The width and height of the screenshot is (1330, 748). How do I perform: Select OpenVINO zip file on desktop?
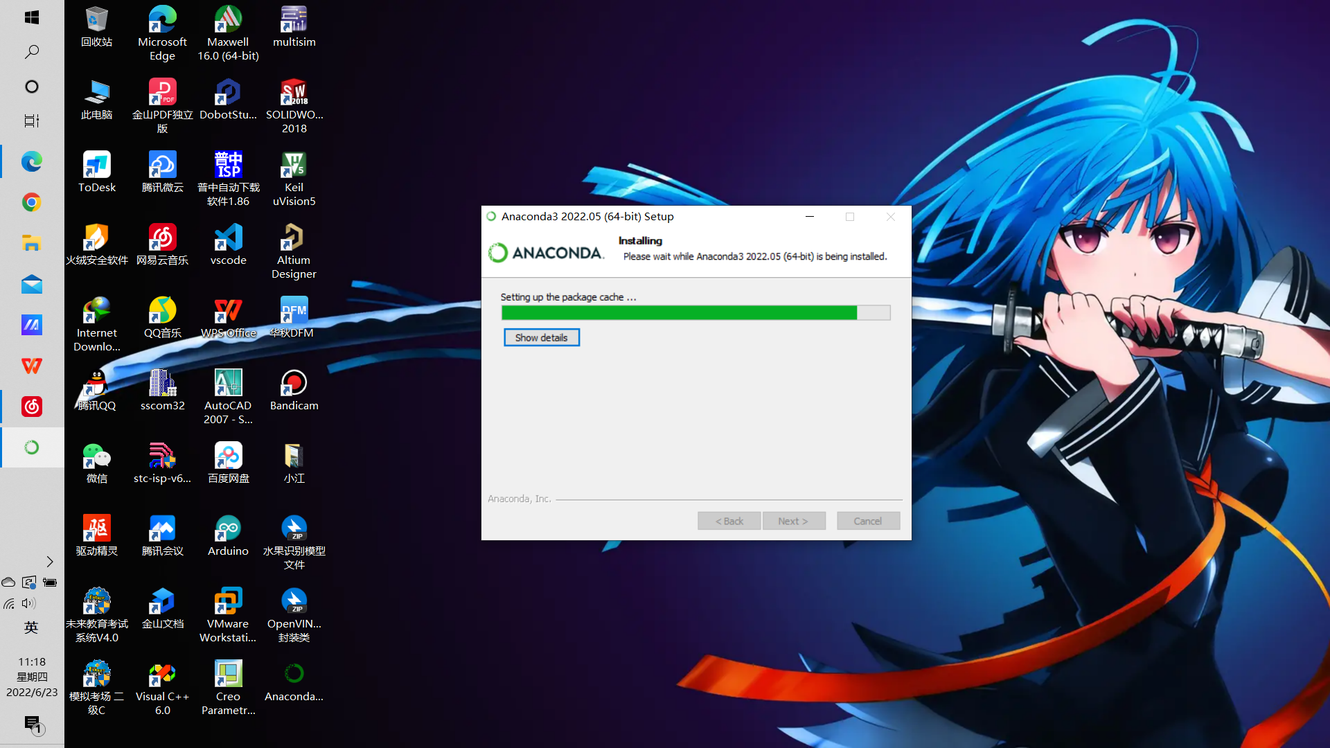point(294,615)
